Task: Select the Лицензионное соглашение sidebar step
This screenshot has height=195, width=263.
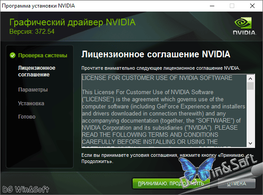Action: [x=37, y=71]
